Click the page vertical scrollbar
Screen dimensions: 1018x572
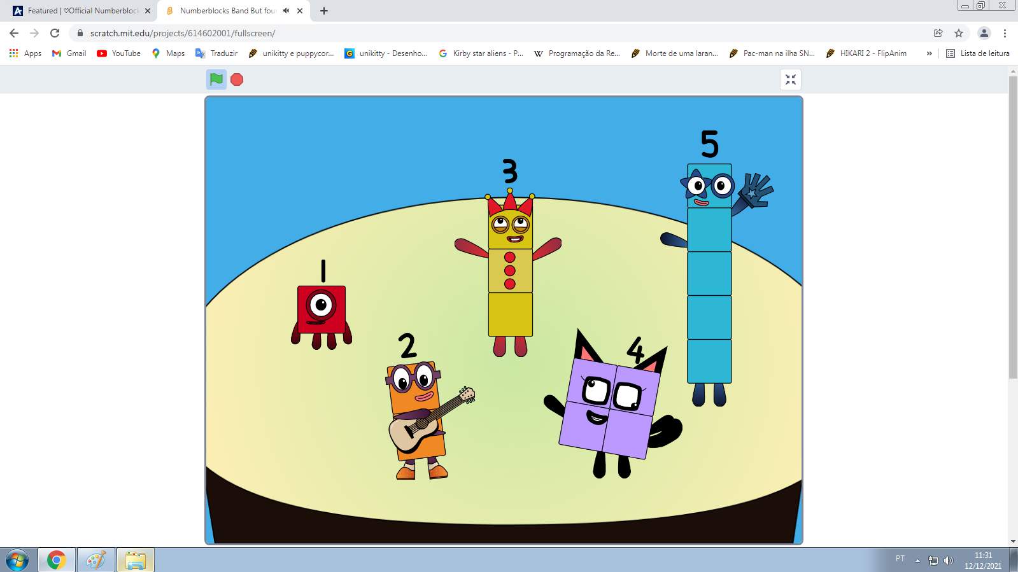[x=1013, y=227]
